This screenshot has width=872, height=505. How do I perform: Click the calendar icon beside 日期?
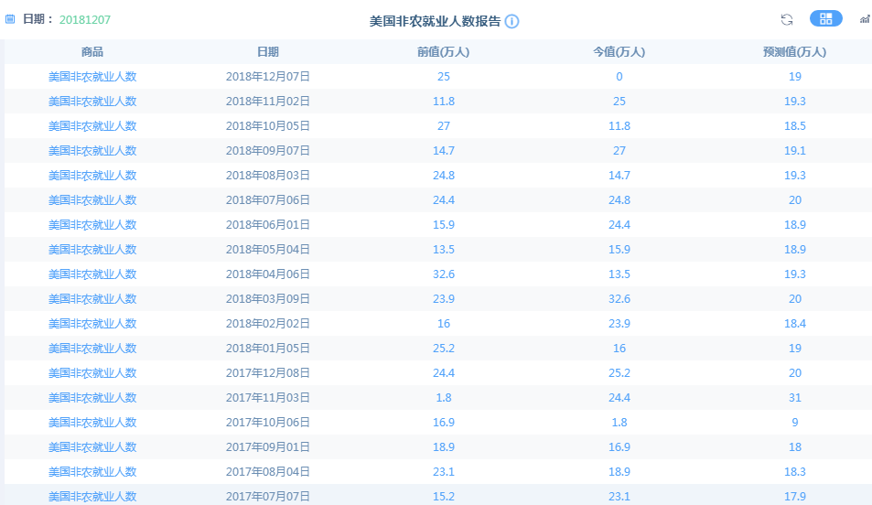[10, 19]
